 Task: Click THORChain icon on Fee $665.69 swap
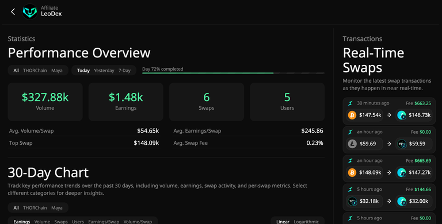[x=350, y=161]
